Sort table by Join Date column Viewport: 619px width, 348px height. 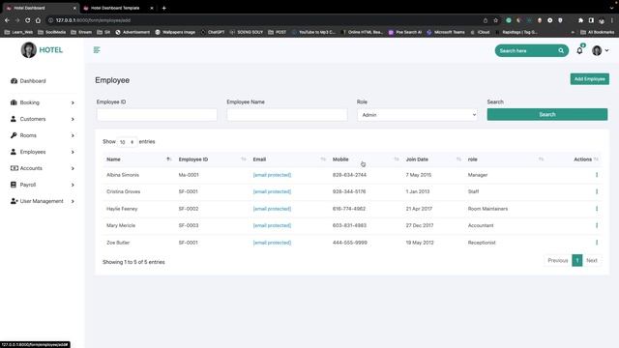[x=433, y=159]
